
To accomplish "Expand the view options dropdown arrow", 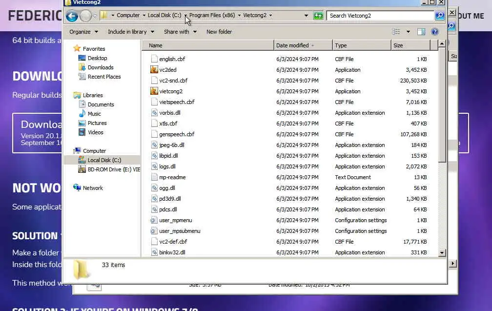I will (x=408, y=32).
